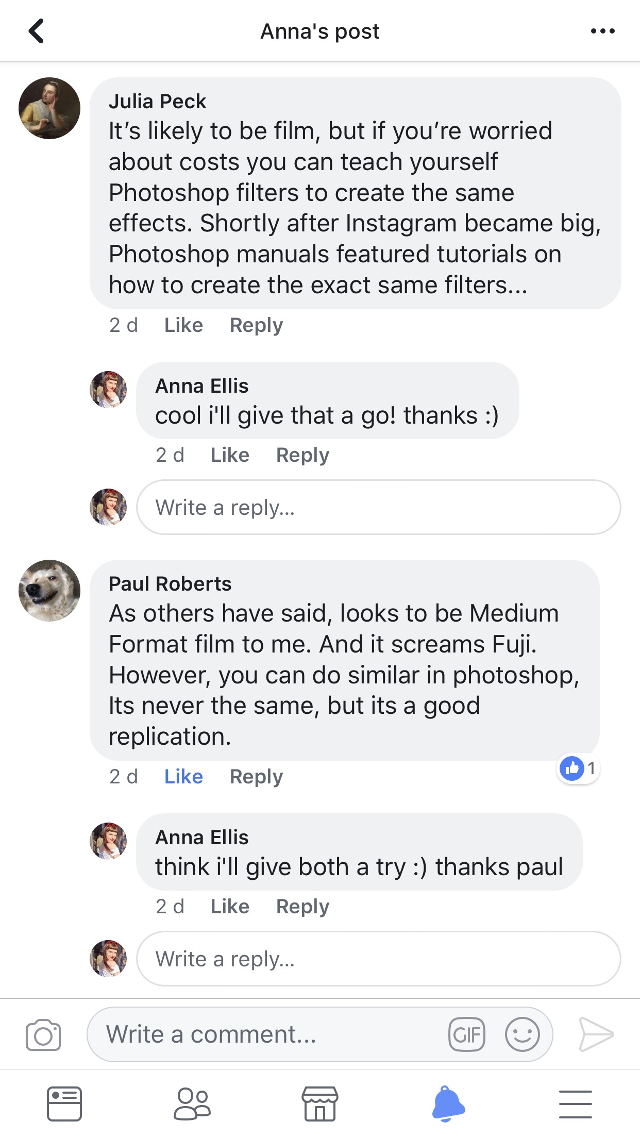Tap Julia Peck's profile name

click(157, 102)
